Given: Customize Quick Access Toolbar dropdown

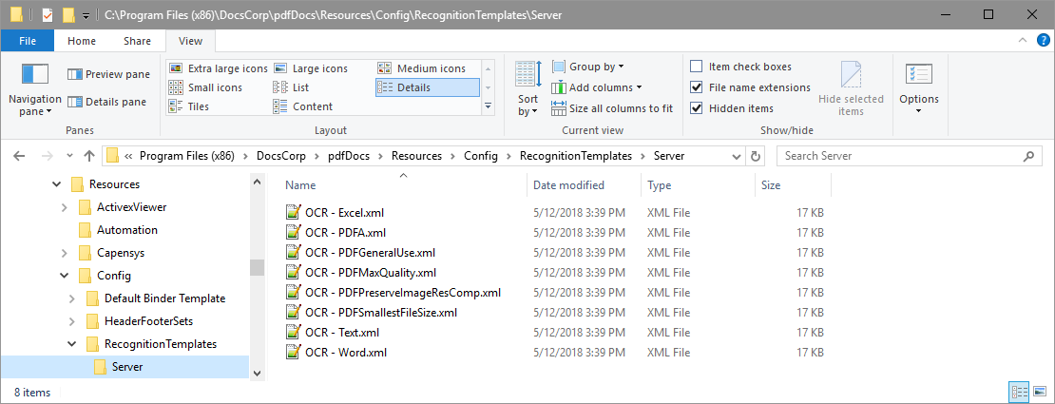Looking at the screenshot, I should (86, 15).
